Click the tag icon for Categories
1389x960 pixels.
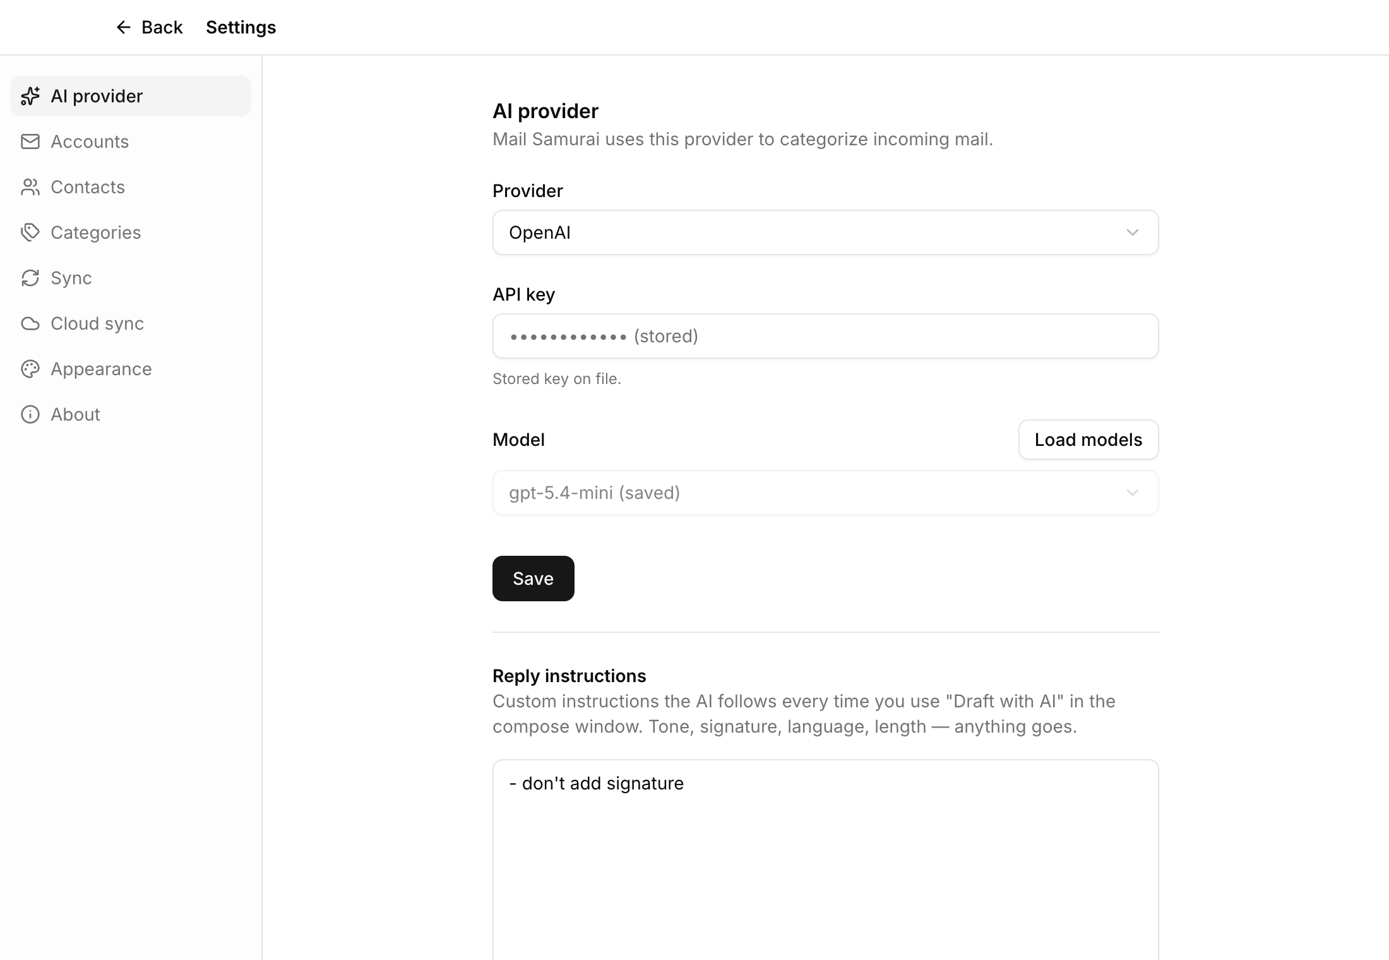(x=30, y=232)
